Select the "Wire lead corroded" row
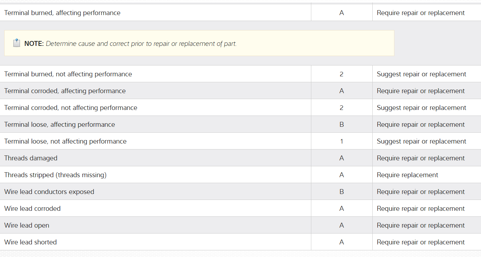This screenshot has width=481, height=257. [33, 209]
